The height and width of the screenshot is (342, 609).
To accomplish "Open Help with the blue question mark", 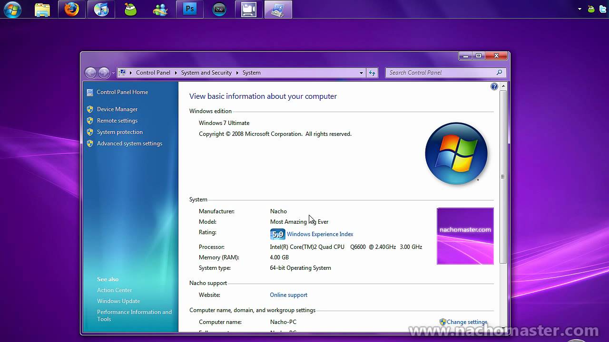I will (x=494, y=86).
